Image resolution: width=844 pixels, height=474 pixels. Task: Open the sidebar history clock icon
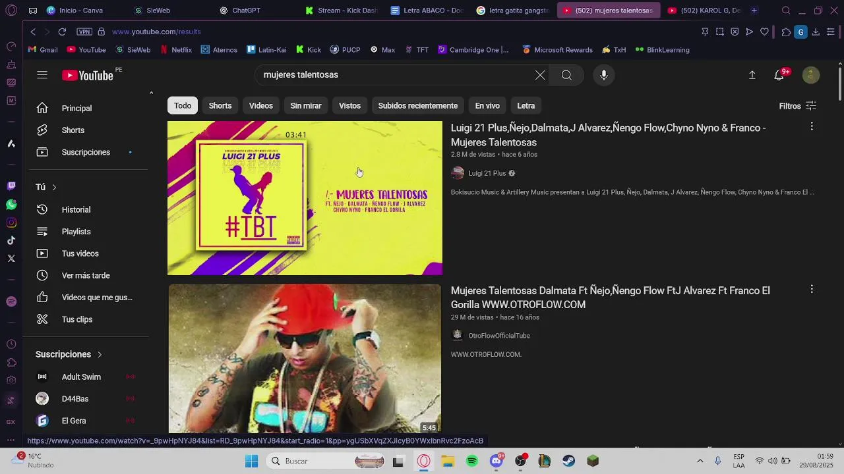click(11, 344)
